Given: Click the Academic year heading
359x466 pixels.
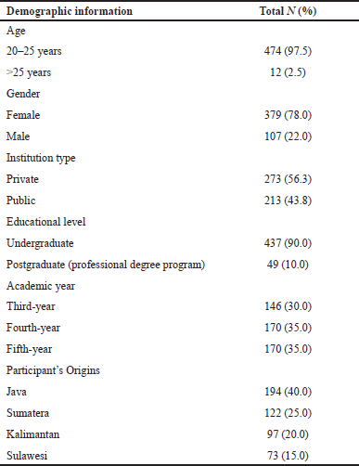Looking at the screenshot, I should point(41,286).
